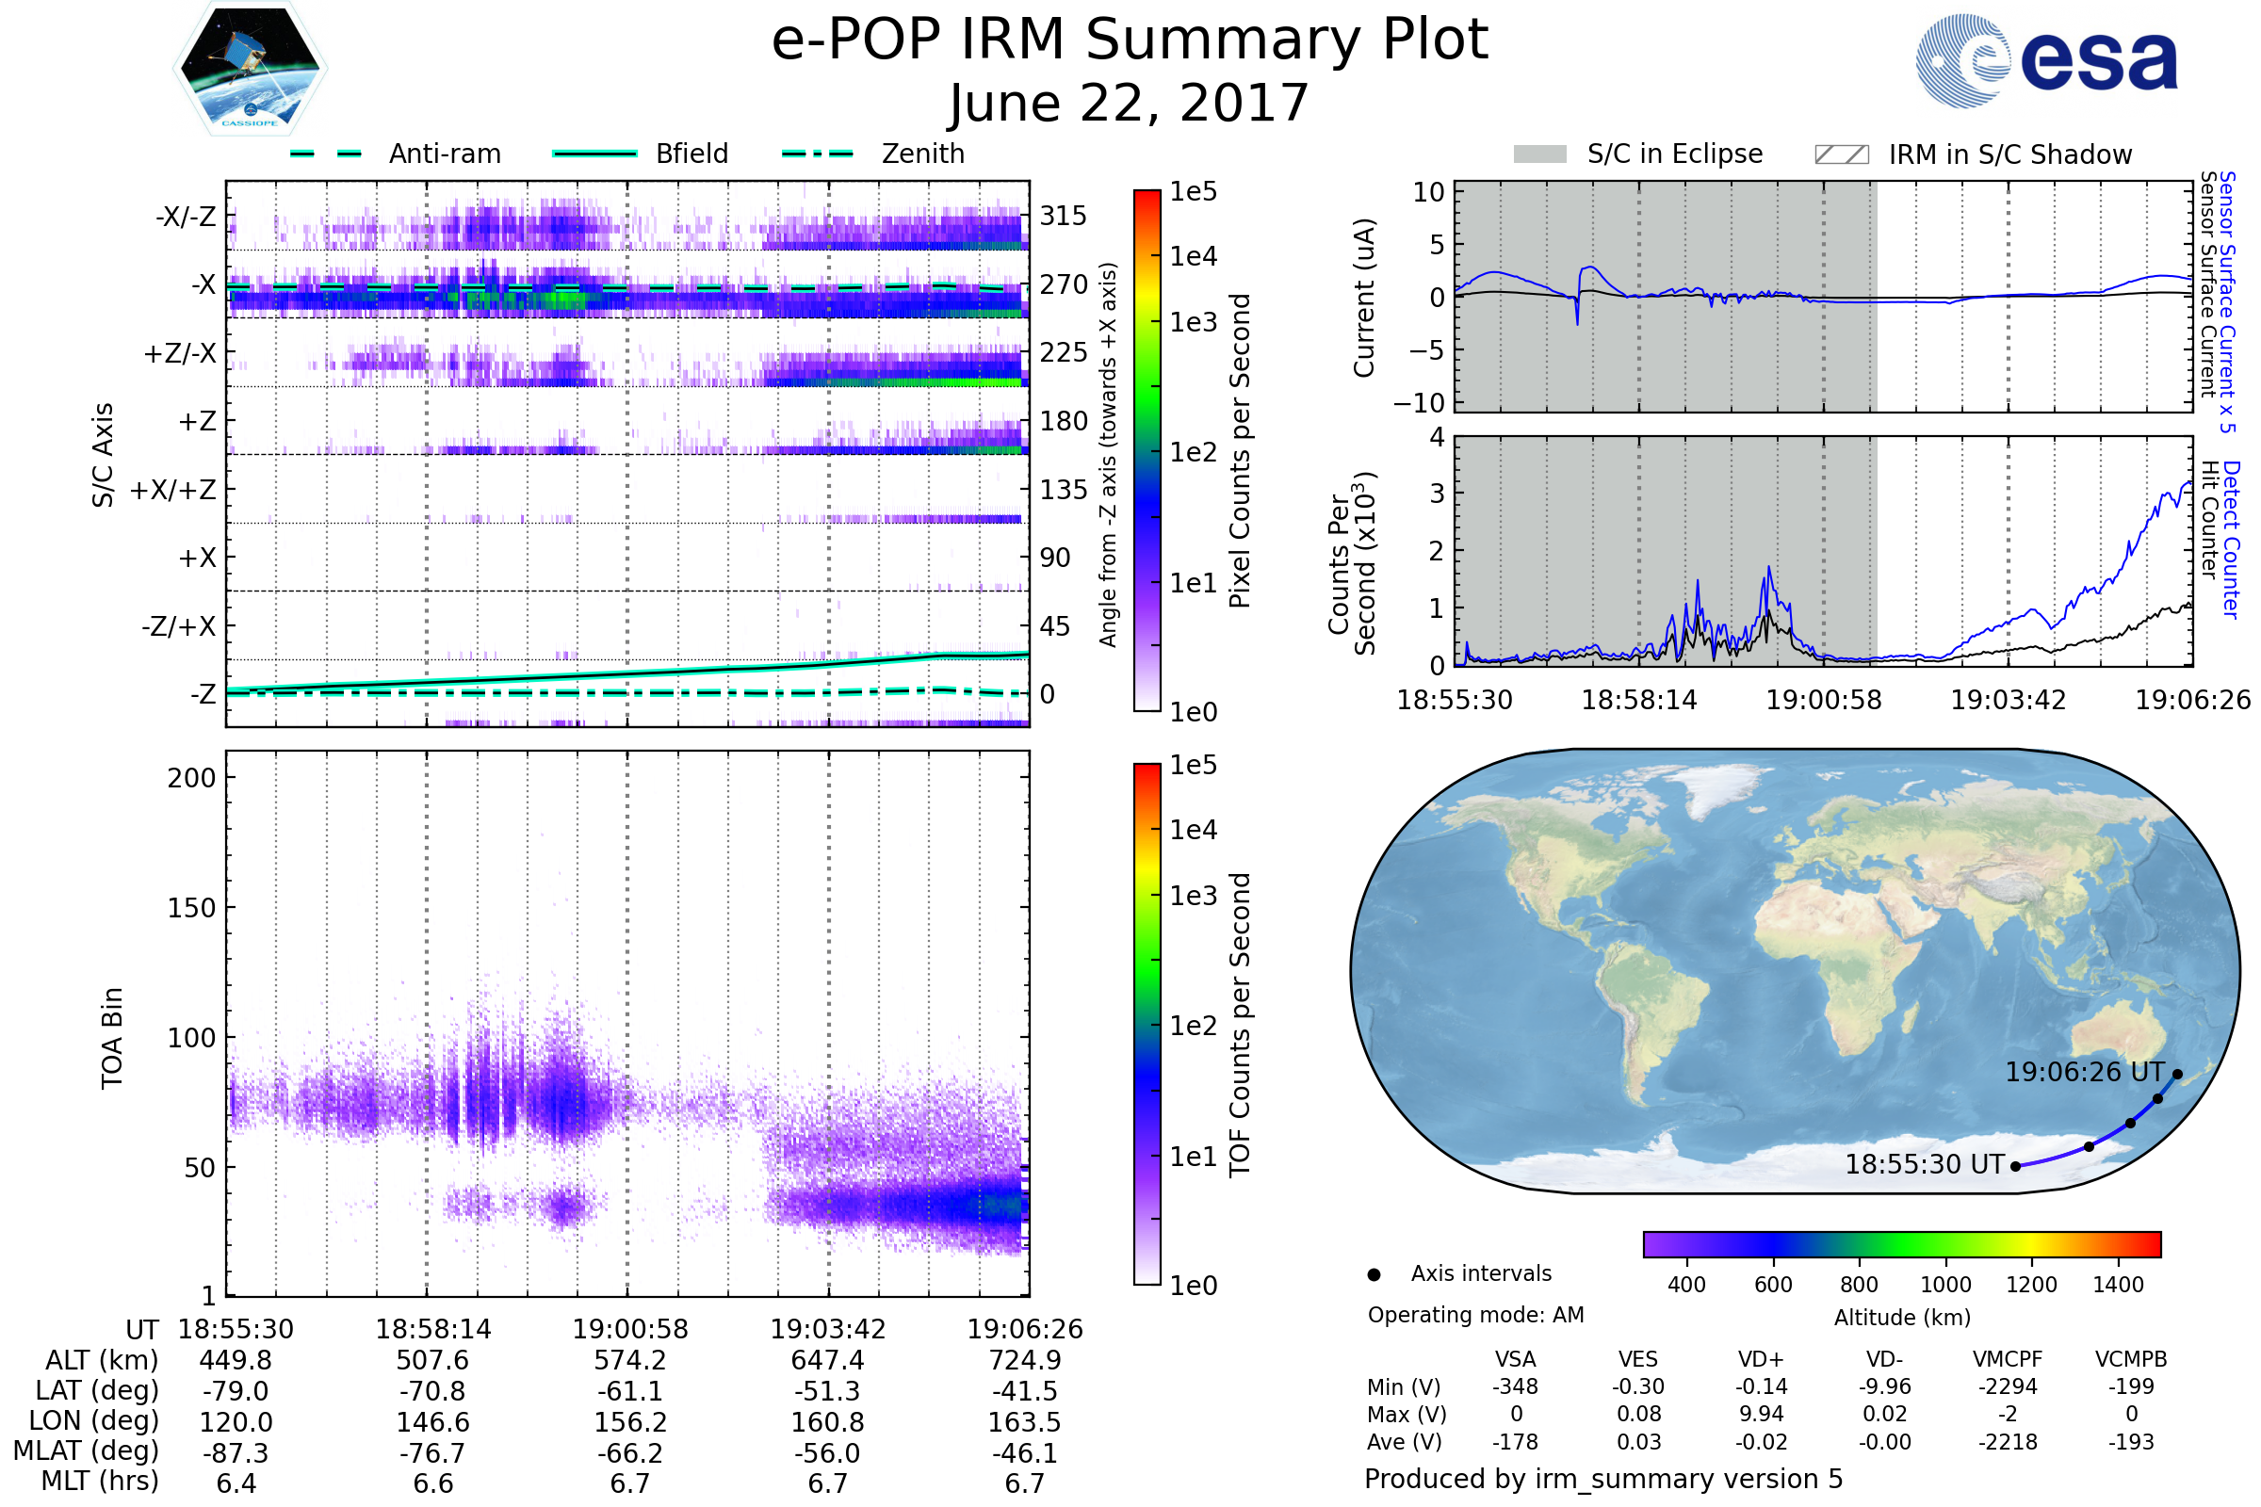Image resolution: width=2261 pixels, height=1507 pixels.
Task: Click the ESA logo
Action: pyautogui.click(x=2045, y=61)
